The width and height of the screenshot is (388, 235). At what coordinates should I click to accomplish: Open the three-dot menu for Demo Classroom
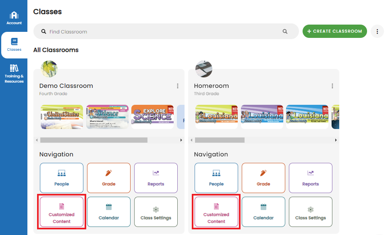pos(177,86)
